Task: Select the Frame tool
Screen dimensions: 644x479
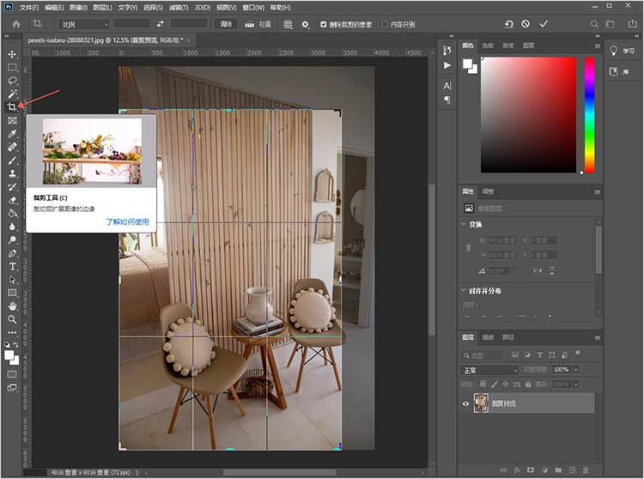Action: pyautogui.click(x=12, y=120)
